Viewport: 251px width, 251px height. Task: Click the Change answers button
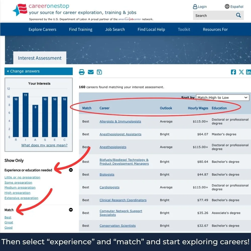click(x=38, y=71)
